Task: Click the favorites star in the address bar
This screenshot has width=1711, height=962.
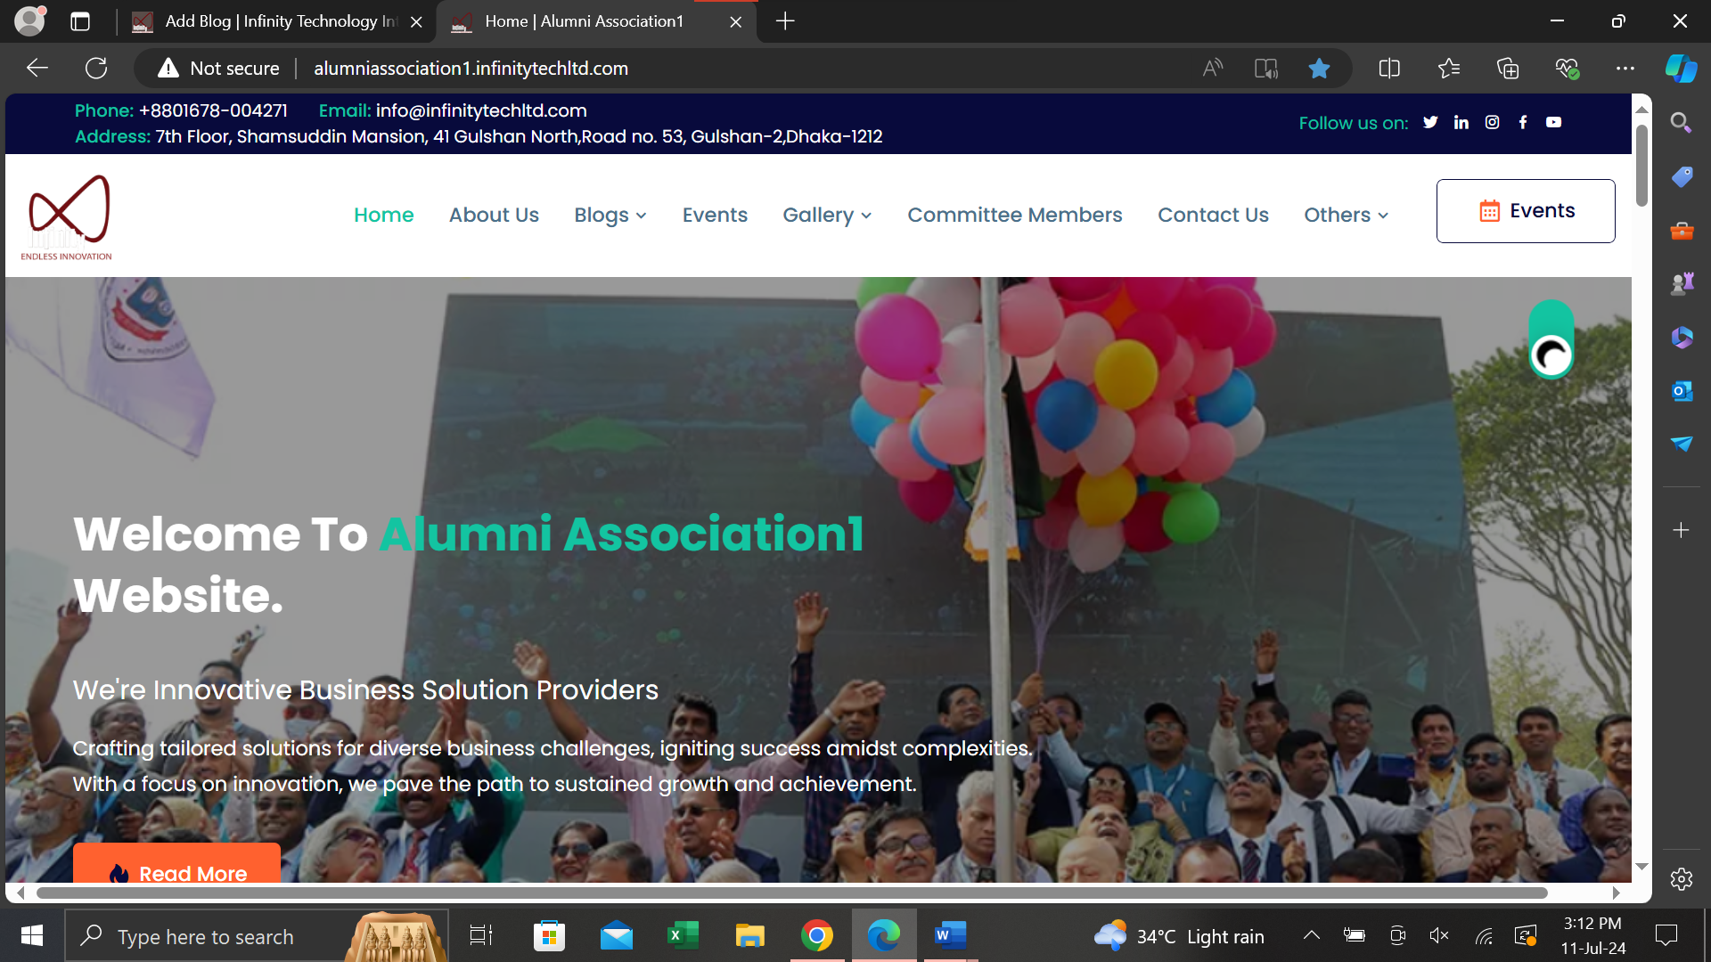Action: point(1319,69)
